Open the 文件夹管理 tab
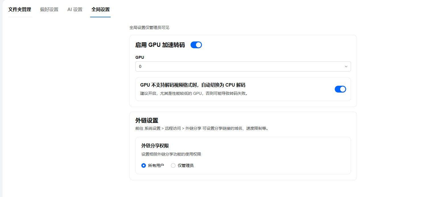The width and height of the screenshot is (438, 197). [x=20, y=9]
